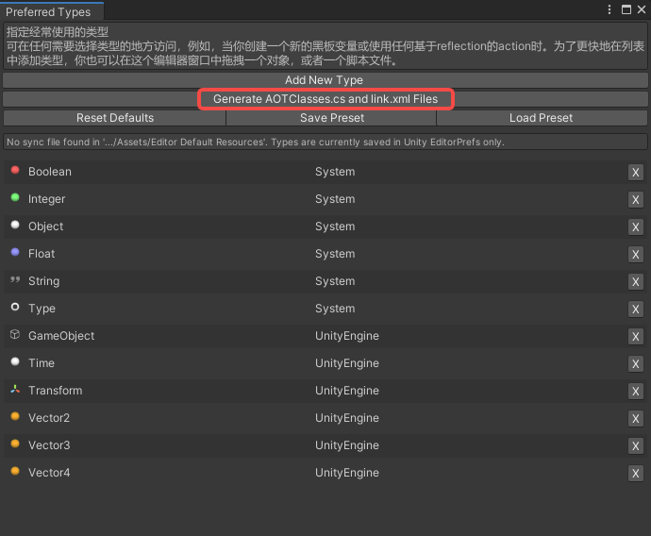Remove the Vector4 type with X
651x536 pixels.
(636, 473)
